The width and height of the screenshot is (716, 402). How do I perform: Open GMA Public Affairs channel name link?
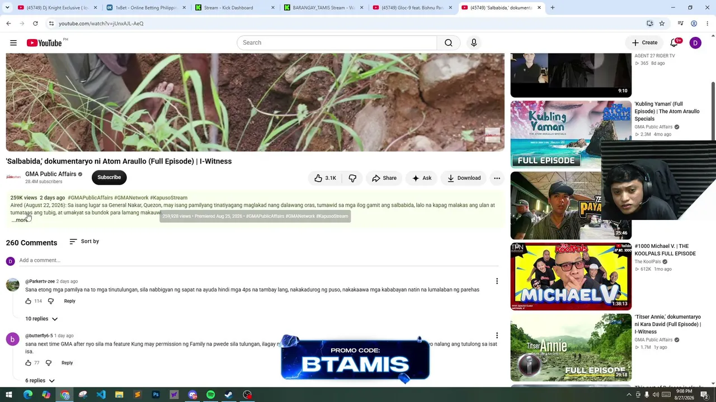[x=50, y=174]
